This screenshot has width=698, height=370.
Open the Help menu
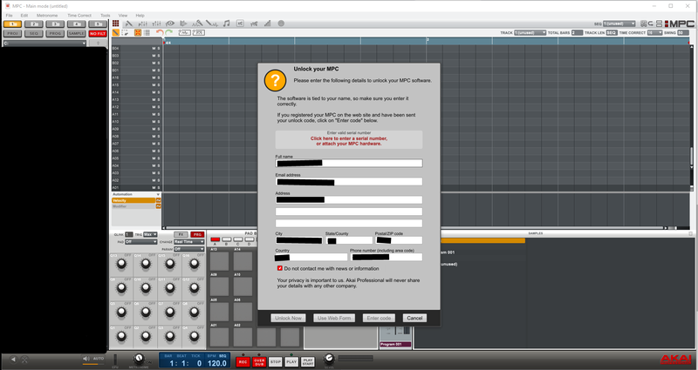pyautogui.click(x=140, y=15)
